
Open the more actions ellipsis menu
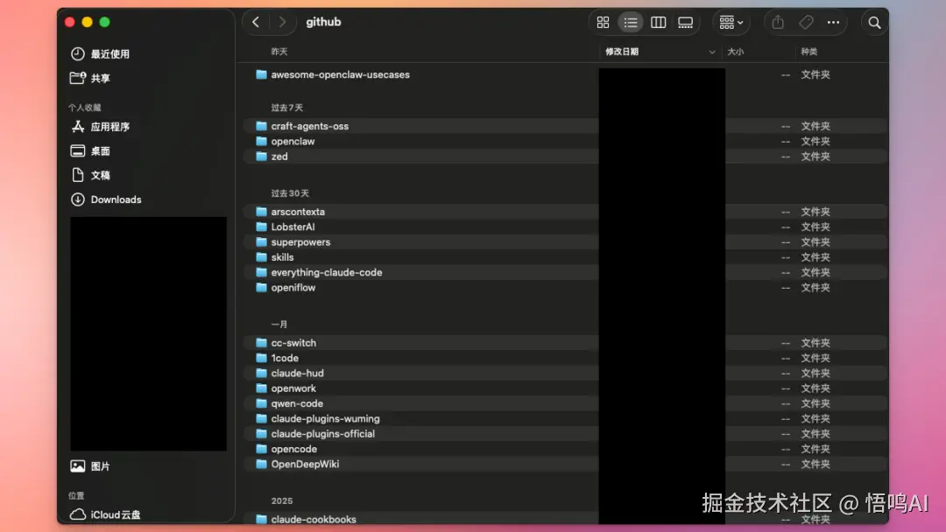click(833, 22)
